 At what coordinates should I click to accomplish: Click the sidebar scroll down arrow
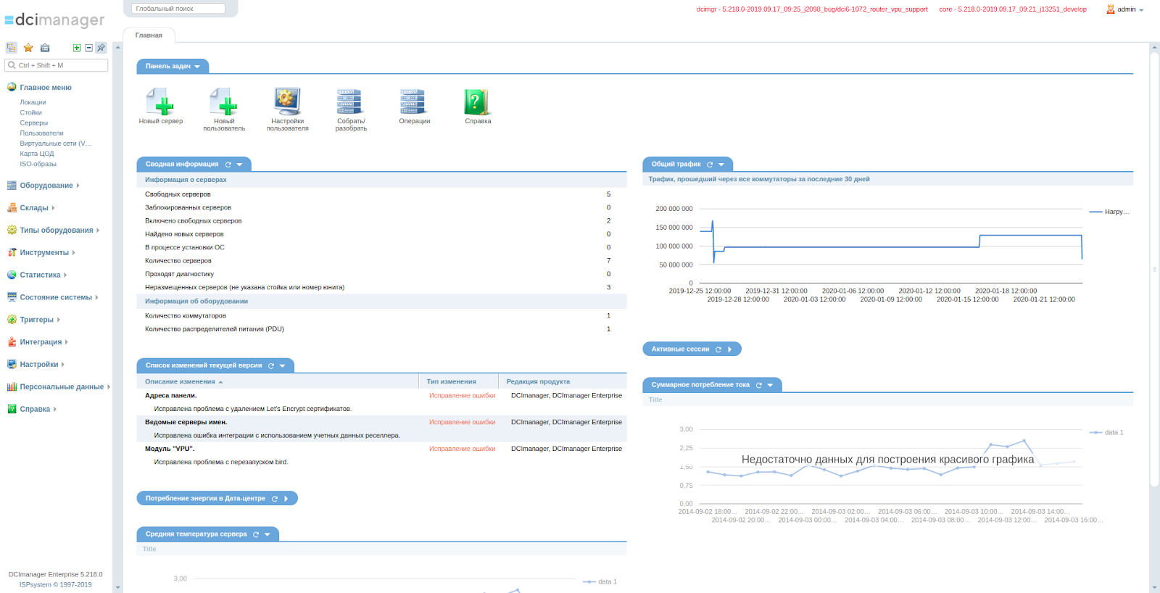(117, 588)
